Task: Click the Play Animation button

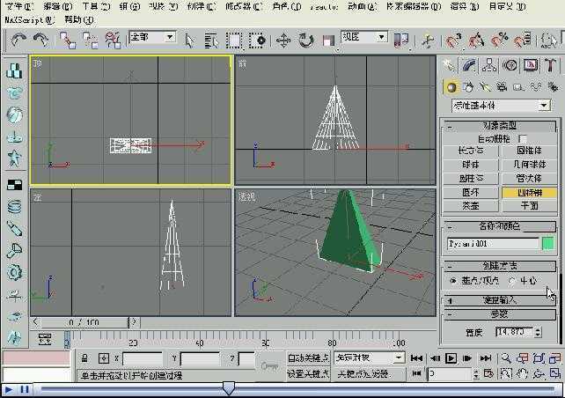Action: tap(451, 358)
